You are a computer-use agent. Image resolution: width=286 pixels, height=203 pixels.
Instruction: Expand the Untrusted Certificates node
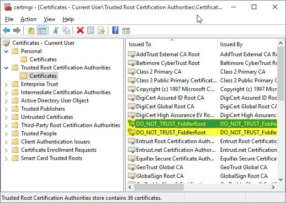point(6,118)
